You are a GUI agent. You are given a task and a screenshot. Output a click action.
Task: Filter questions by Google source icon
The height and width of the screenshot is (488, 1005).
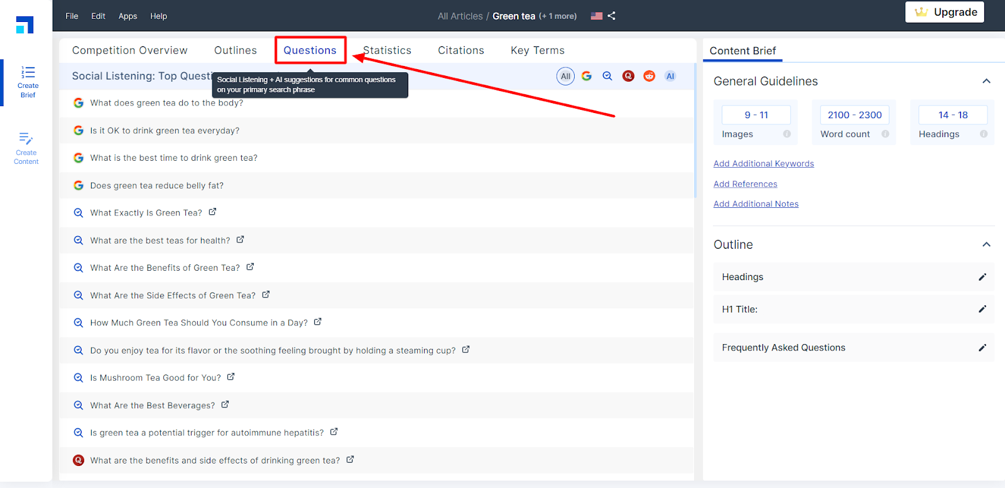587,76
